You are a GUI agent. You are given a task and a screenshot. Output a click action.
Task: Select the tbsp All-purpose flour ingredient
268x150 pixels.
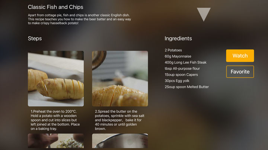coord(182,69)
